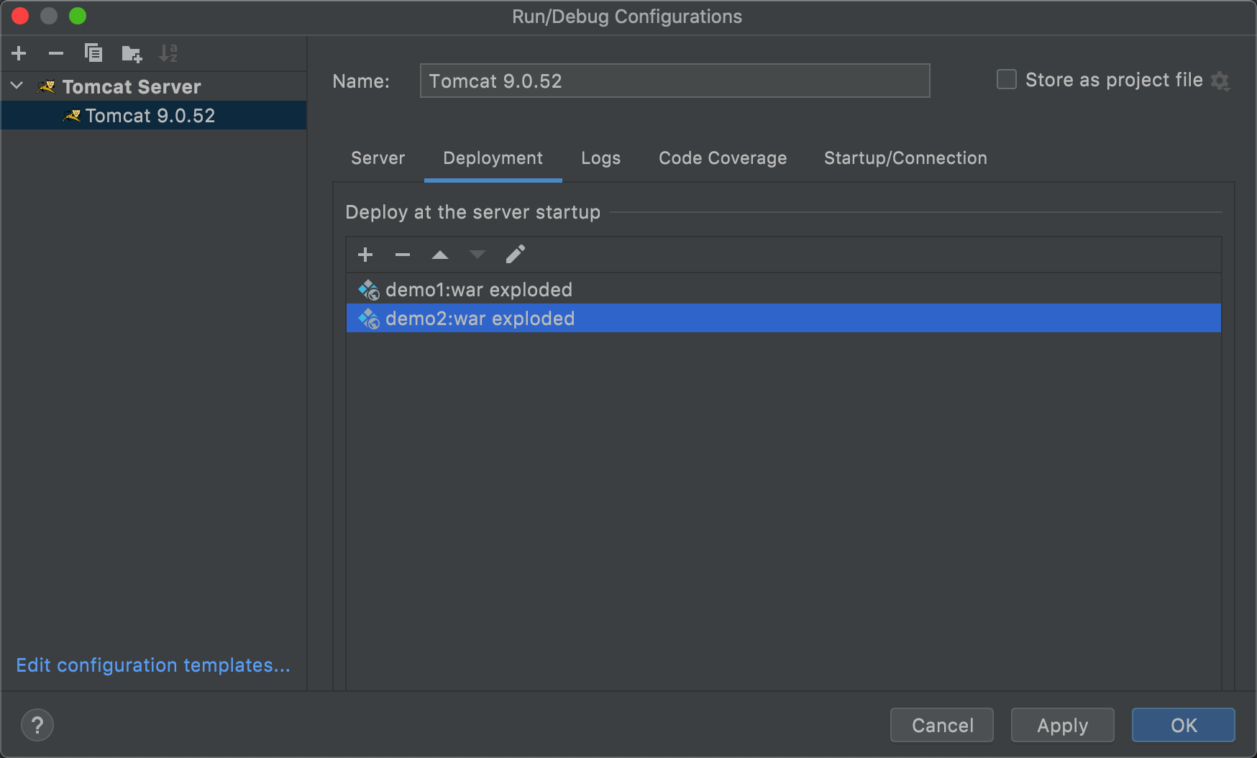Collapse the Tomcat Server tree node
The height and width of the screenshot is (758, 1257).
point(17,86)
